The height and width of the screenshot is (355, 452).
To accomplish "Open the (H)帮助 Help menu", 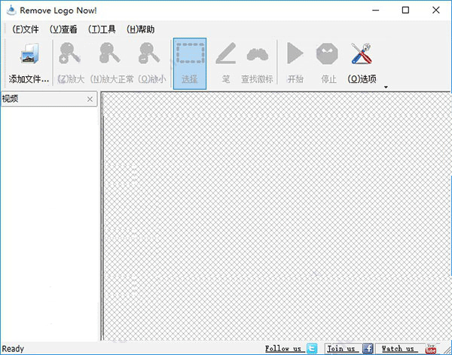I will pyautogui.click(x=140, y=29).
